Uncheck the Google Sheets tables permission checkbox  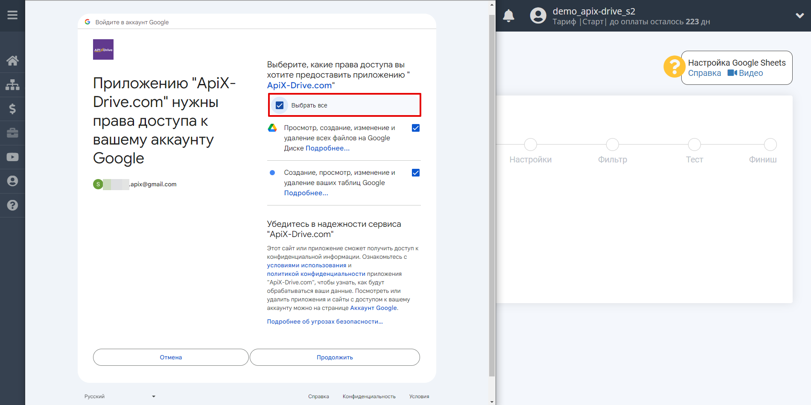click(x=416, y=173)
